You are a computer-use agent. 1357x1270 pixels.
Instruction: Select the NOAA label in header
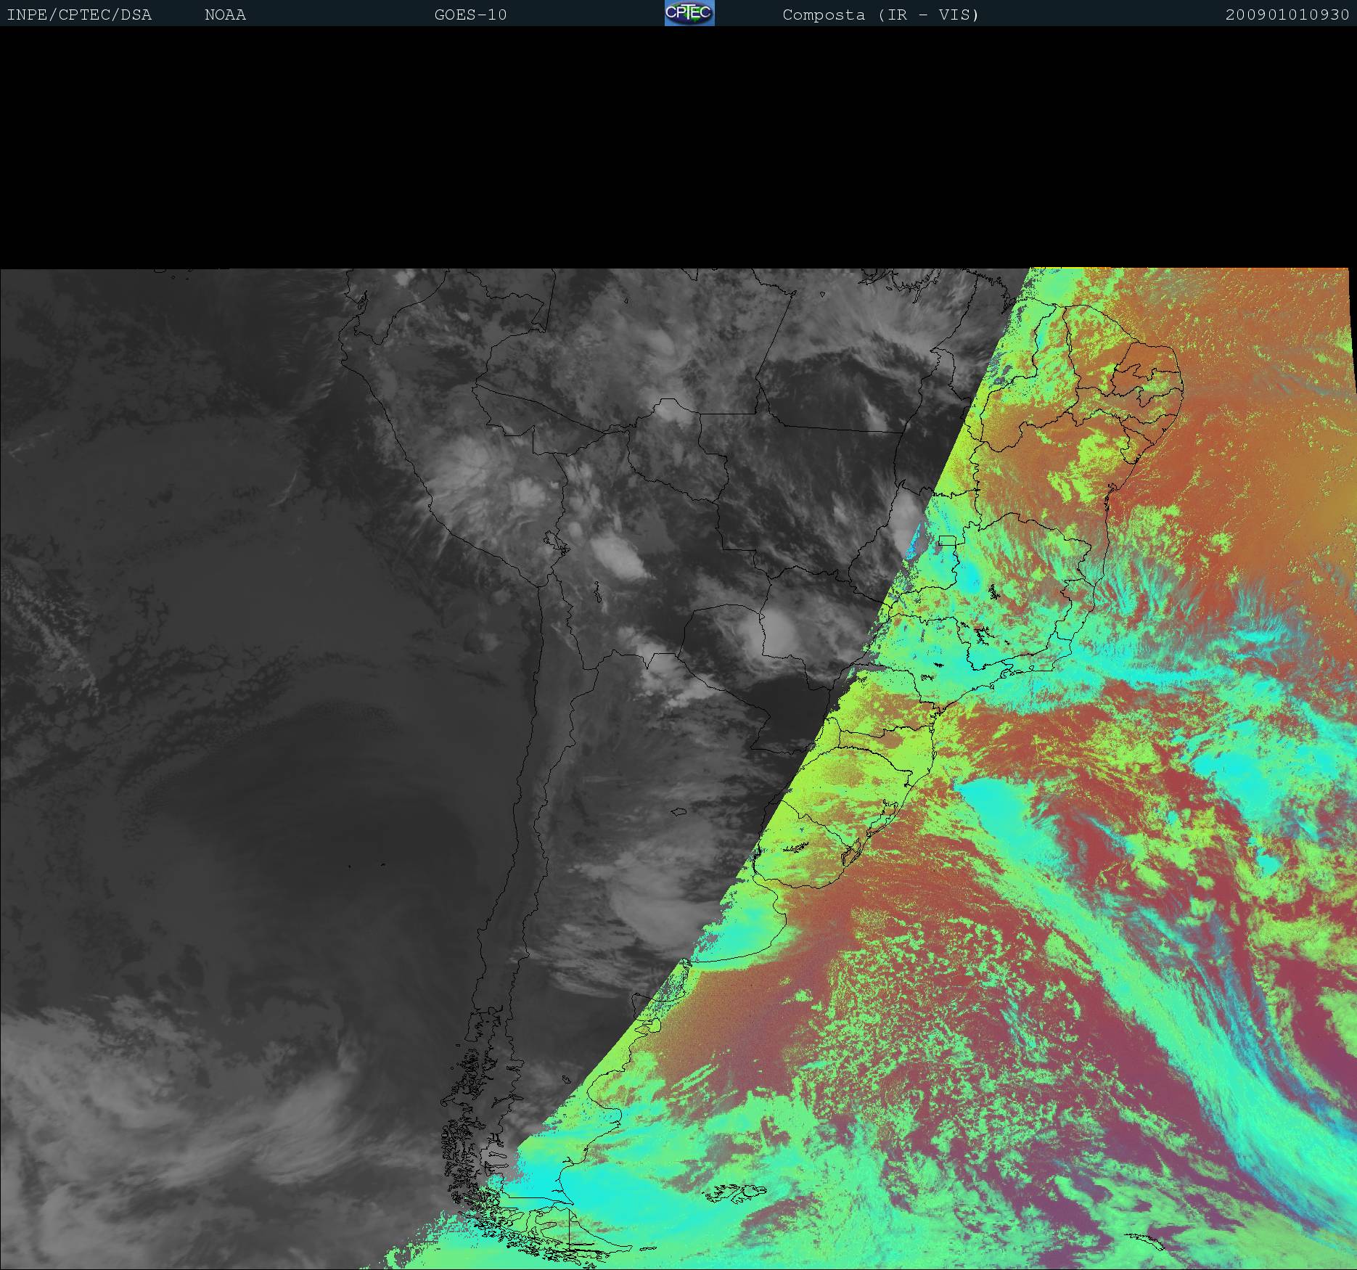click(225, 15)
